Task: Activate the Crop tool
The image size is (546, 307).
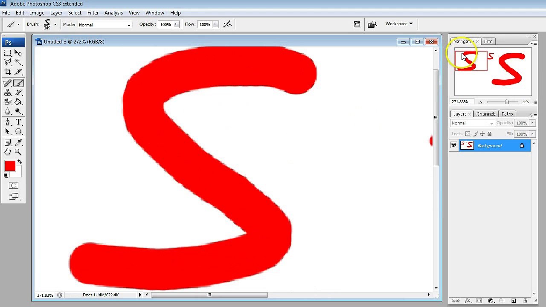Action: click(x=8, y=72)
